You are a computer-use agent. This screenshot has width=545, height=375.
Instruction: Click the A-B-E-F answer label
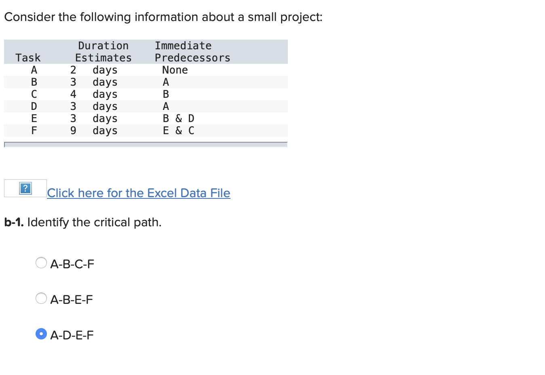click(72, 300)
